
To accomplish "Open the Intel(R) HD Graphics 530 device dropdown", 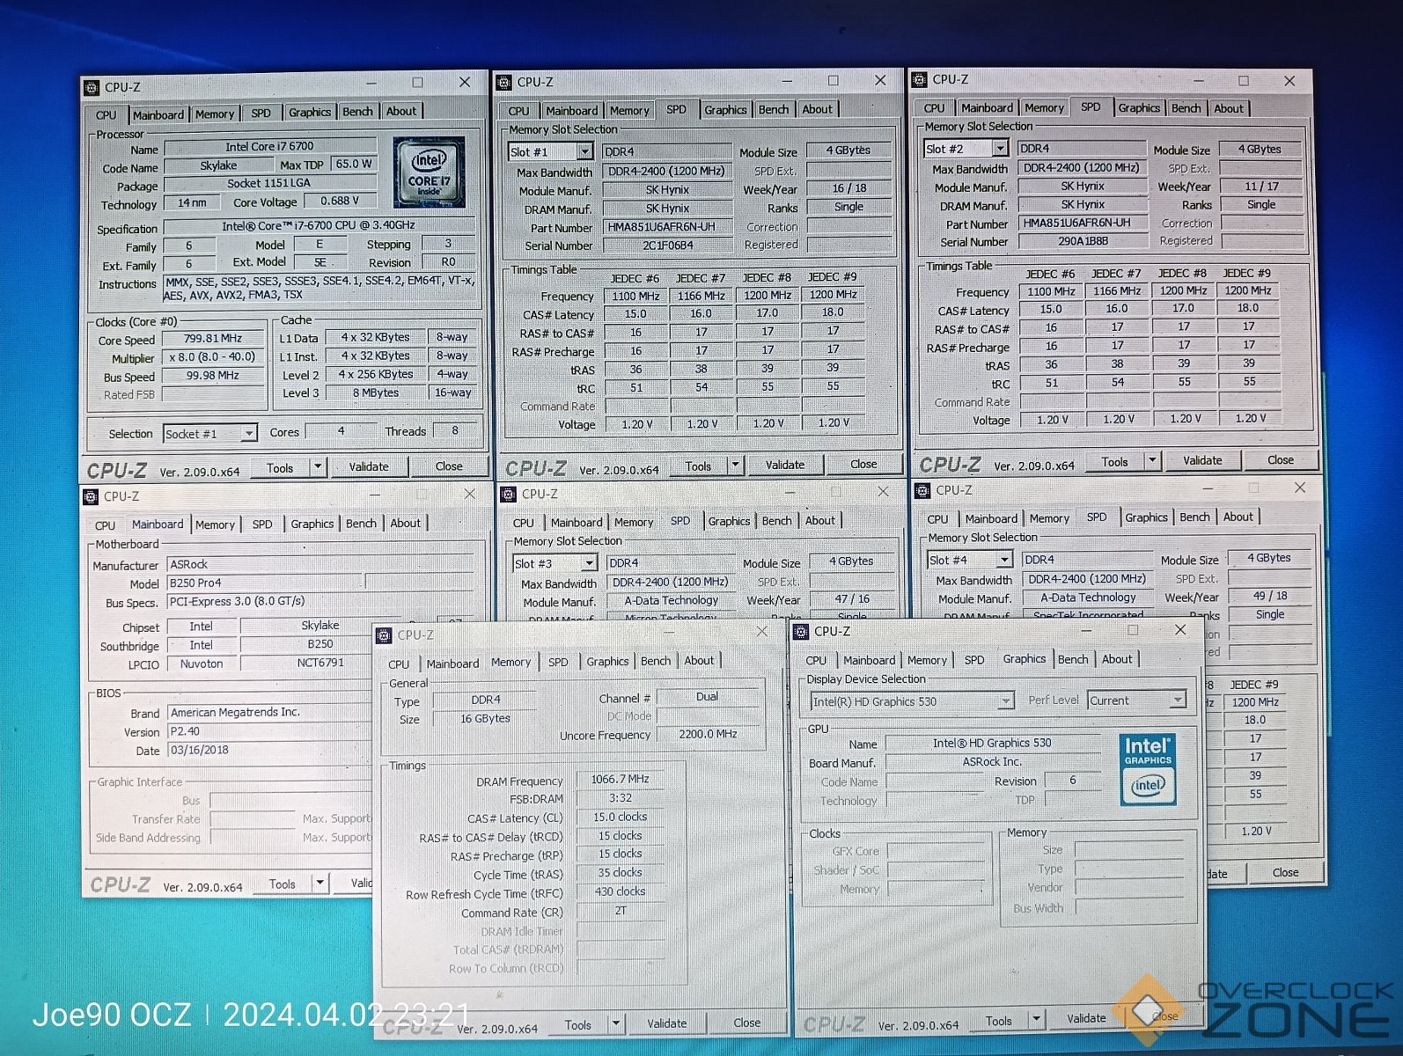I will [x=1005, y=701].
